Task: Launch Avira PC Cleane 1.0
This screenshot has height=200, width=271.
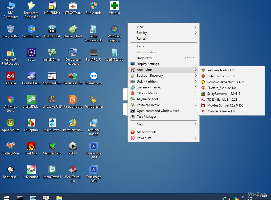Action: [231, 111]
